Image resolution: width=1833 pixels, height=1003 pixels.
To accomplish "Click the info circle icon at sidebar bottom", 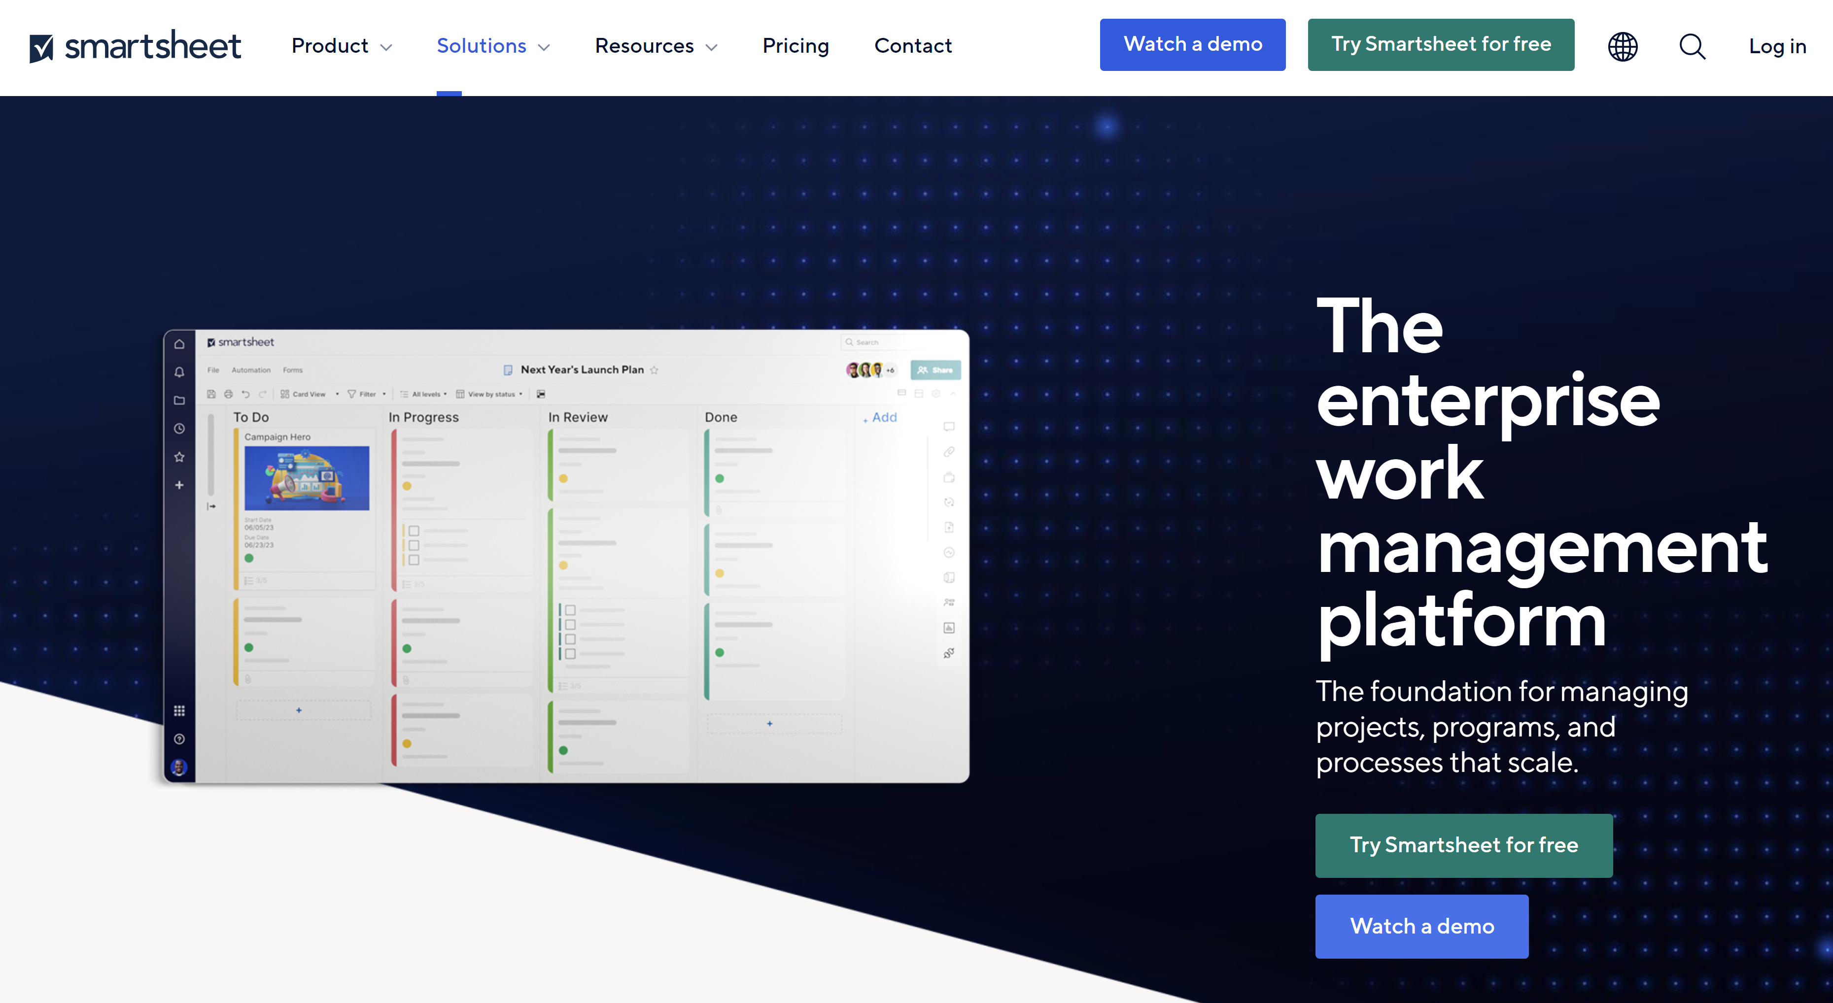I will coord(179,738).
